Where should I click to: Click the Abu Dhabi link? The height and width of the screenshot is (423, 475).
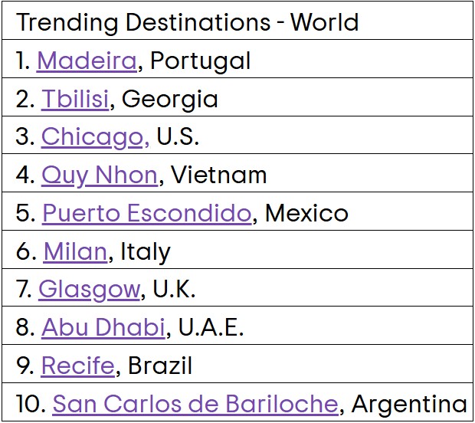[103, 327]
